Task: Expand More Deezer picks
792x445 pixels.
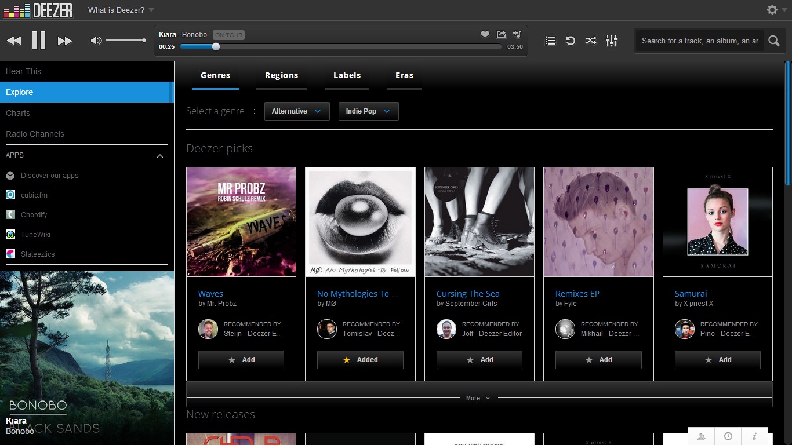Action: [x=479, y=398]
